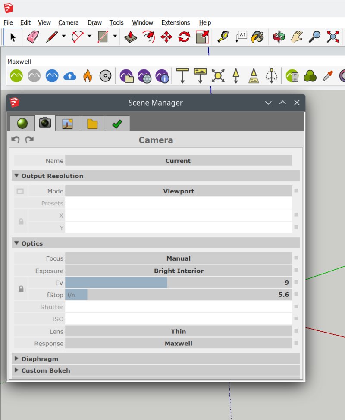This screenshot has width=345, height=420.
Task: Click the camera Name field Current
Action: click(179, 161)
